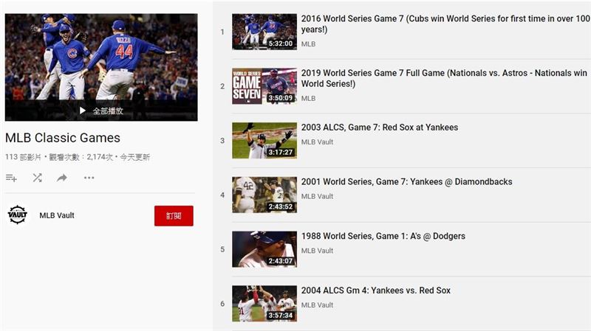Click the 3:50:09 duration badge
Screen dimensions: 591x331
point(281,98)
